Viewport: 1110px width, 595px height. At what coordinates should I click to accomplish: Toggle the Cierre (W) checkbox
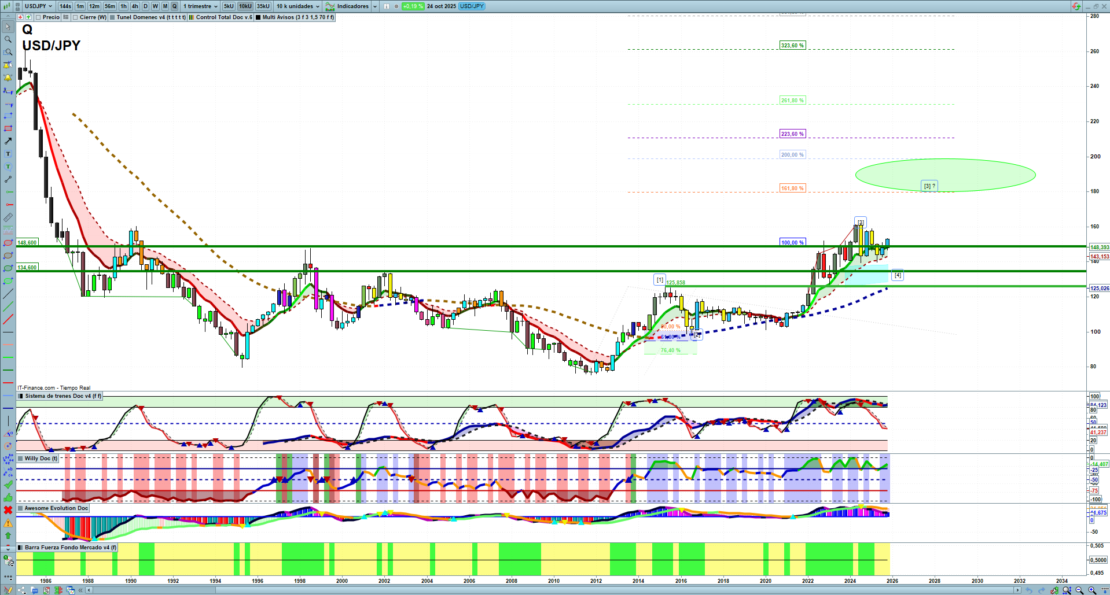pyautogui.click(x=75, y=17)
